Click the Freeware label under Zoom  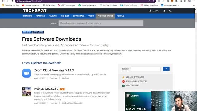pos(53,78)
